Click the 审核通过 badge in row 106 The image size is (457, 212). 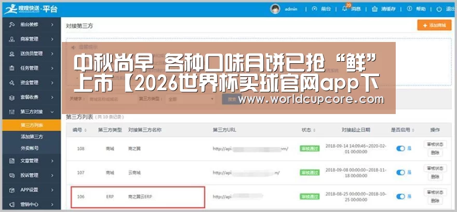click(x=310, y=196)
